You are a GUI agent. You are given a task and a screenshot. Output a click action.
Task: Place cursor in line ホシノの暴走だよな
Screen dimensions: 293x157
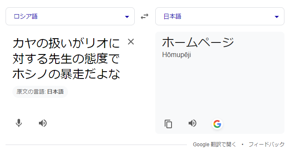point(66,74)
